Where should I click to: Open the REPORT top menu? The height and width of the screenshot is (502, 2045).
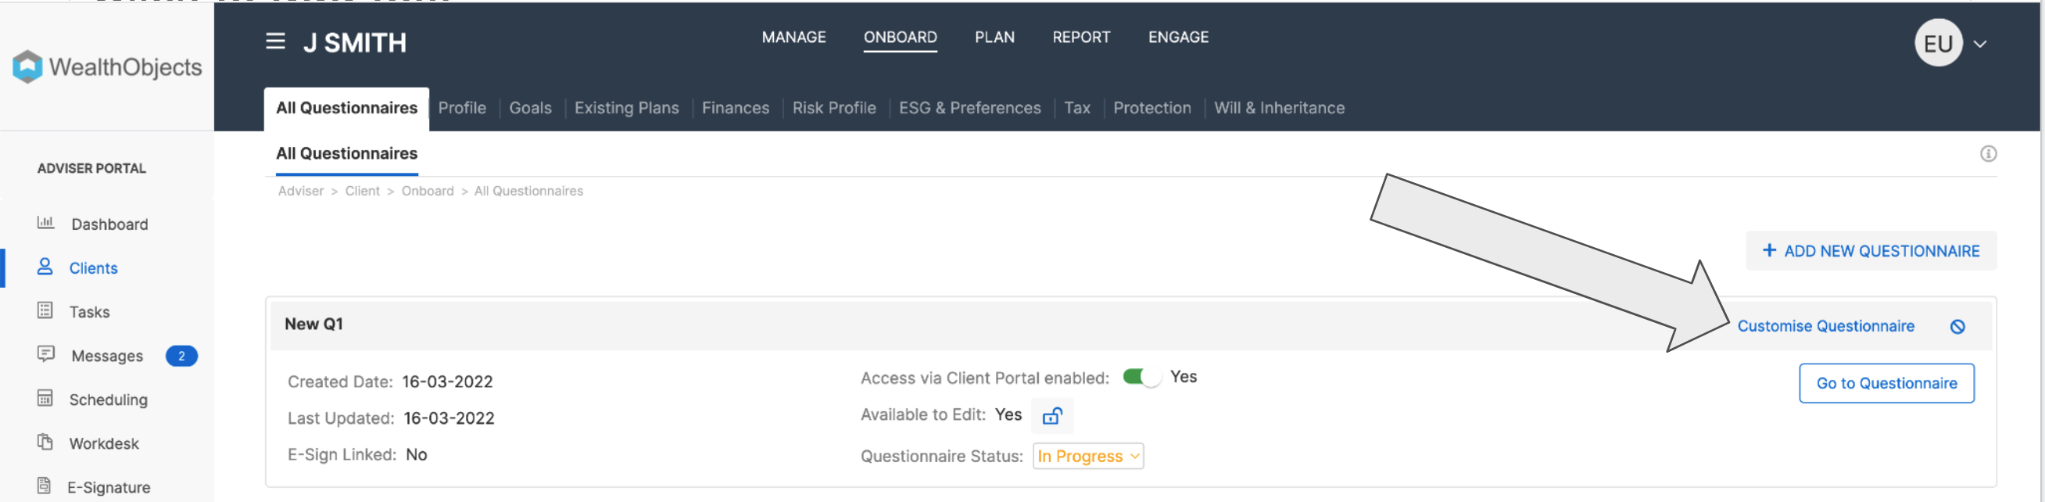[1081, 38]
